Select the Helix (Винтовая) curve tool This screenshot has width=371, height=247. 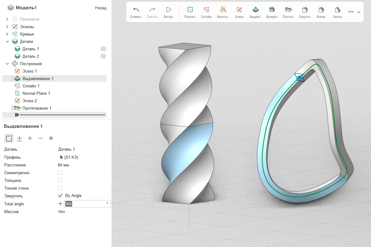(223, 12)
